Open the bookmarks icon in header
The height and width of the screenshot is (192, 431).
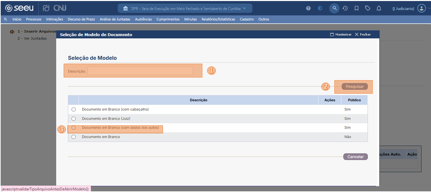click(357, 8)
